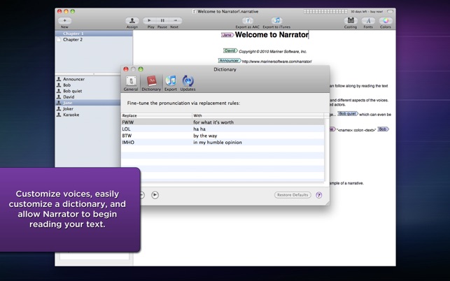The height and width of the screenshot is (281, 450).
Task: Click the Export as AAC icon
Action: point(247,21)
